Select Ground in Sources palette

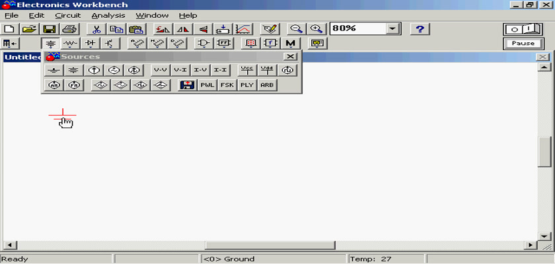(54, 71)
